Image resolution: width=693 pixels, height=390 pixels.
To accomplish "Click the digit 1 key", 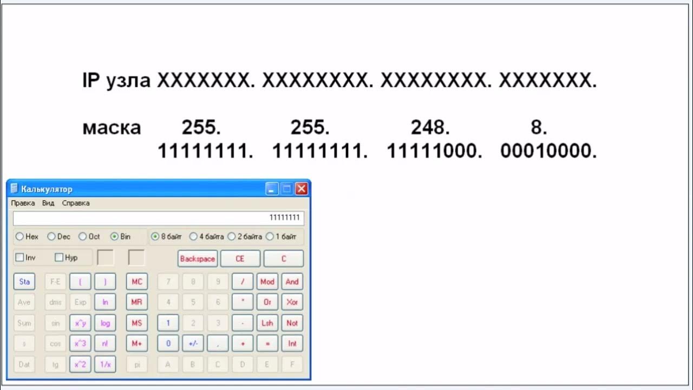I will pyautogui.click(x=168, y=323).
